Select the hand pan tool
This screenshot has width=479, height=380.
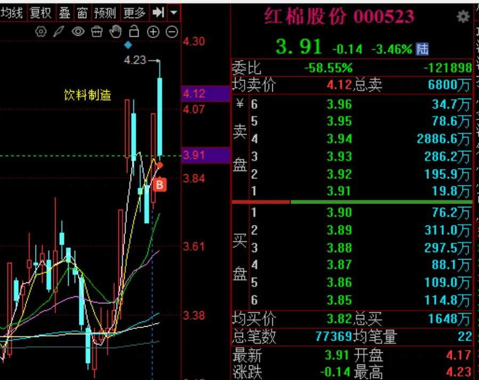(x=116, y=32)
